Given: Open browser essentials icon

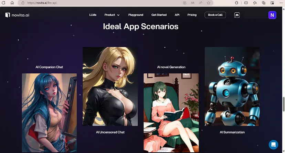Looking at the screenshot, I should tap(272, 3).
